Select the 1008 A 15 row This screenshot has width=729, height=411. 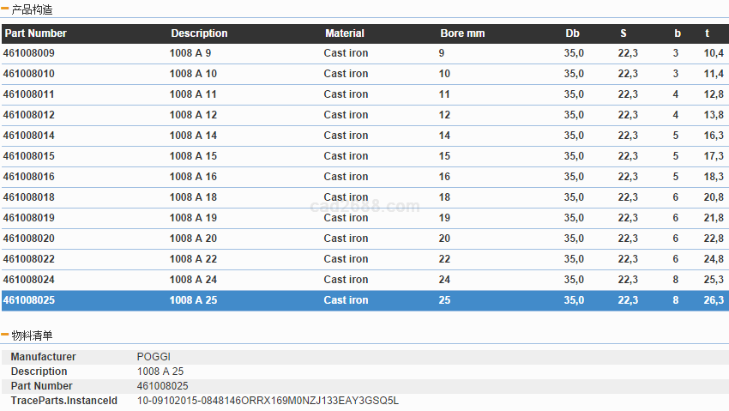pyautogui.click(x=193, y=156)
